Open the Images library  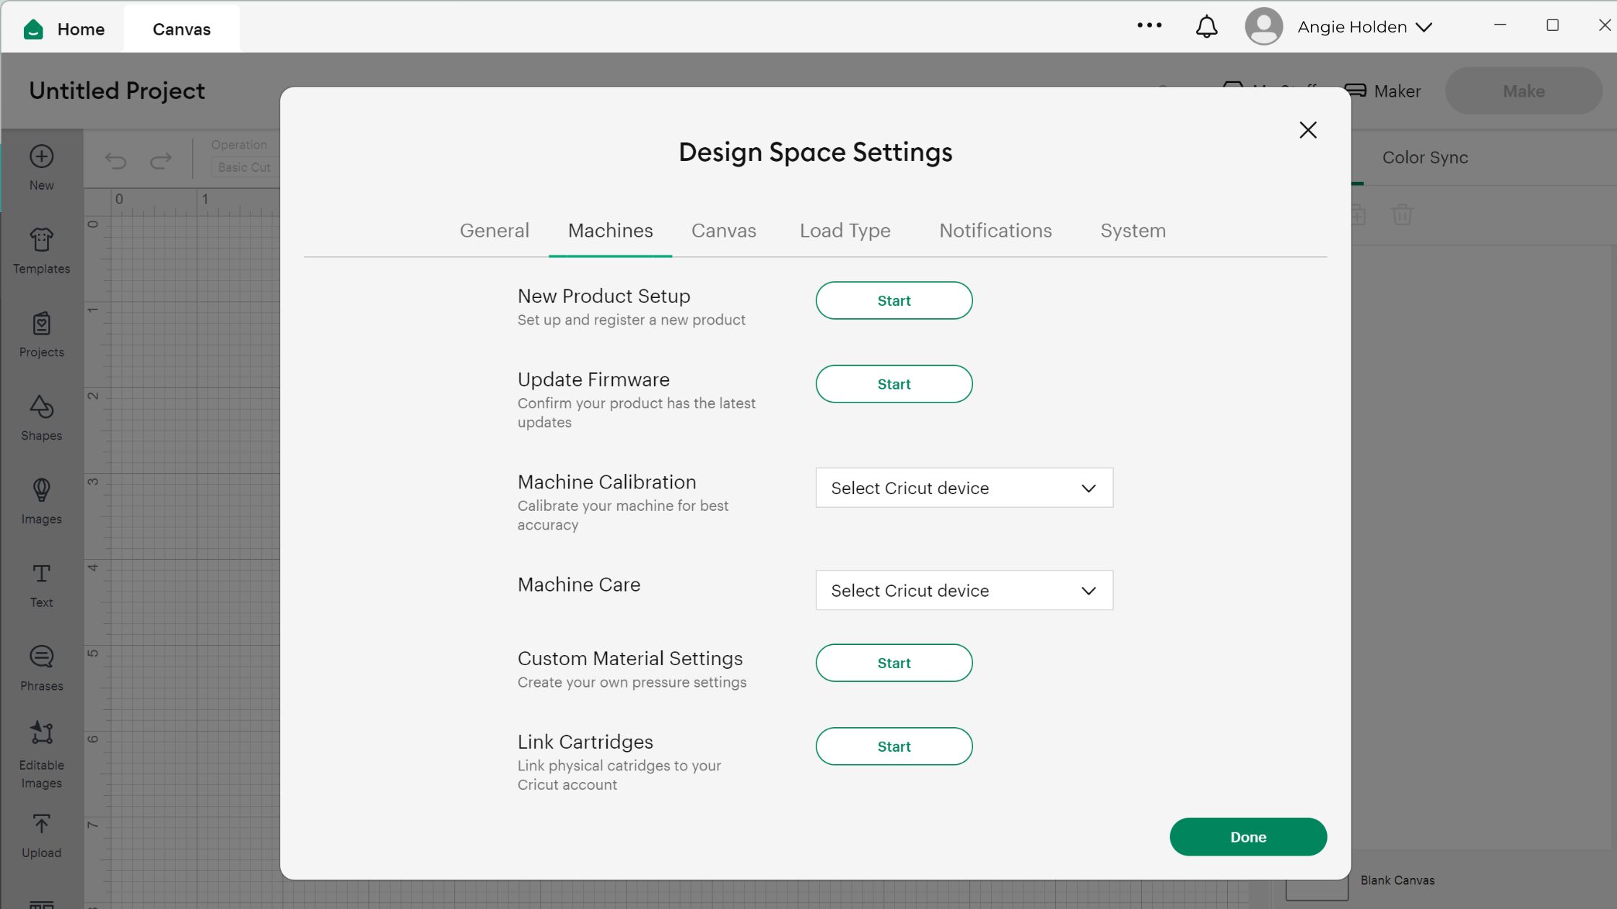point(40,501)
